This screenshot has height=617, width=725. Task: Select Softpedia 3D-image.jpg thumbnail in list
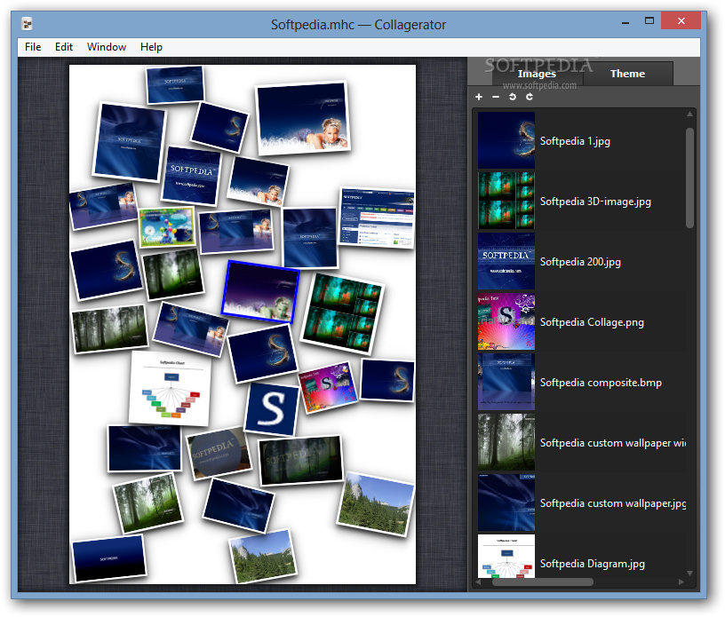tap(506, 201)
